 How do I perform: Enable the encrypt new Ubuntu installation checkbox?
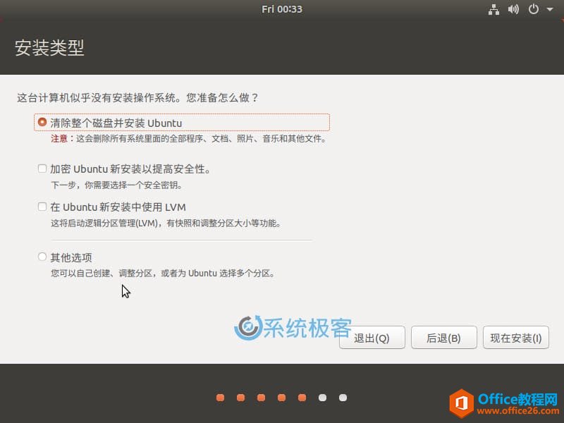click(42, 168)
